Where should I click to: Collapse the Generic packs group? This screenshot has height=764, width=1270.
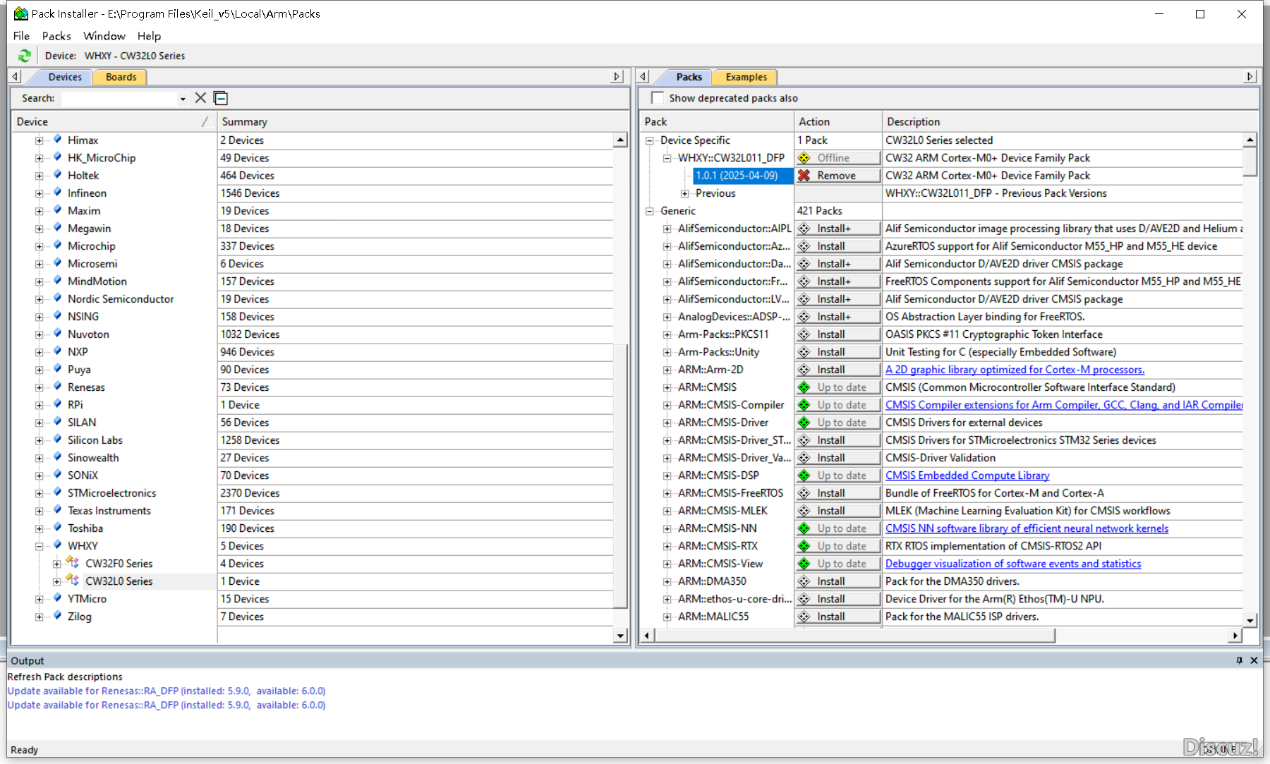point(650,211)
